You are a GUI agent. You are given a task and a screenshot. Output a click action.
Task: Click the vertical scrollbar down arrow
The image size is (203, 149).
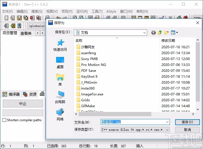pos(198,109)
